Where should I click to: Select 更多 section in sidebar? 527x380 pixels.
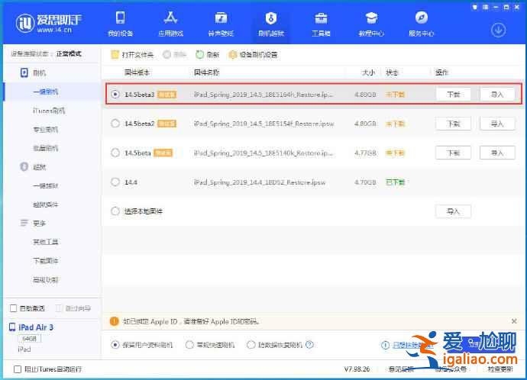coord(34,224)
